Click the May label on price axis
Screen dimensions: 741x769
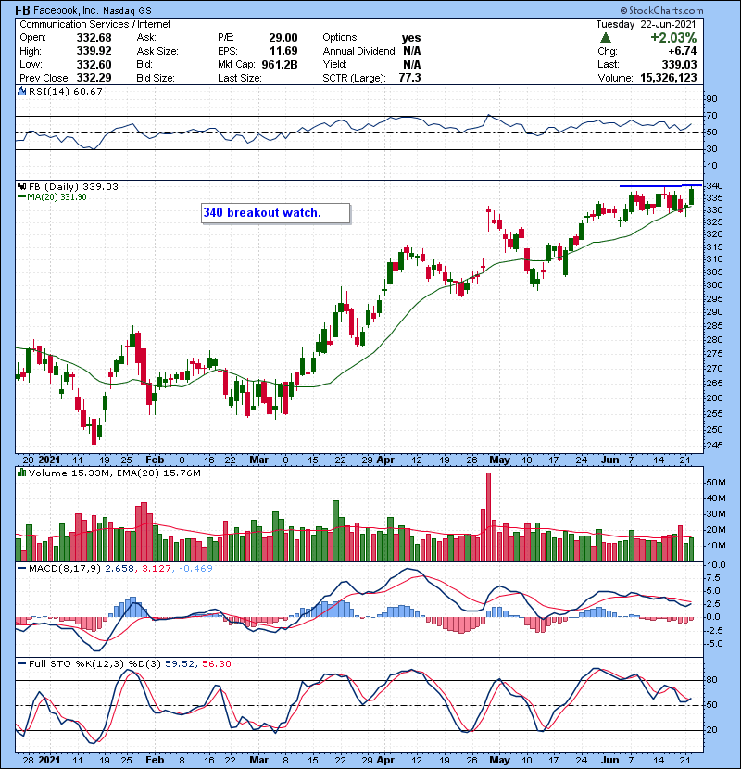point(500,460)
